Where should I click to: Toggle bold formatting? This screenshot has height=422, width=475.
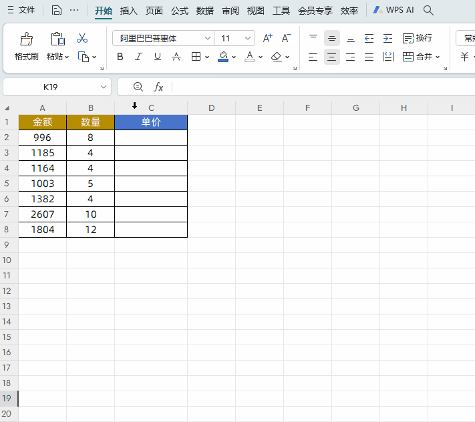[x=120, y=57]
